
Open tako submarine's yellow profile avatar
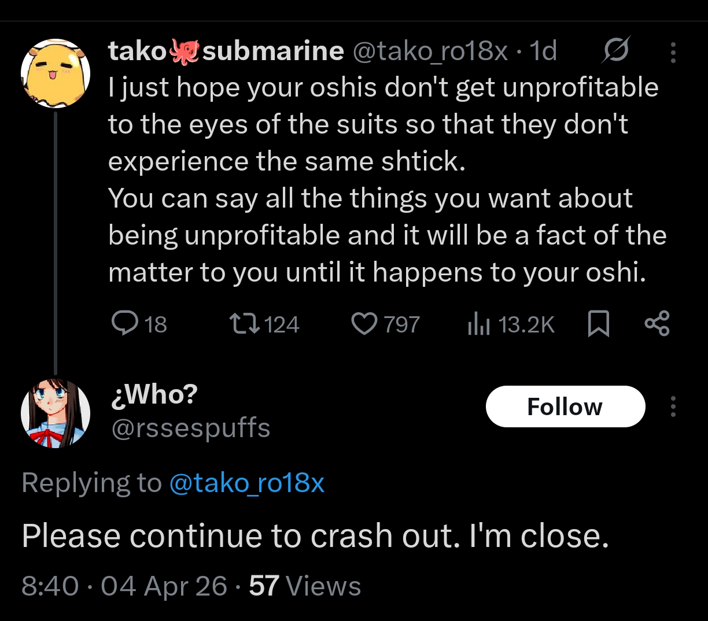click(x=56, y=73)
